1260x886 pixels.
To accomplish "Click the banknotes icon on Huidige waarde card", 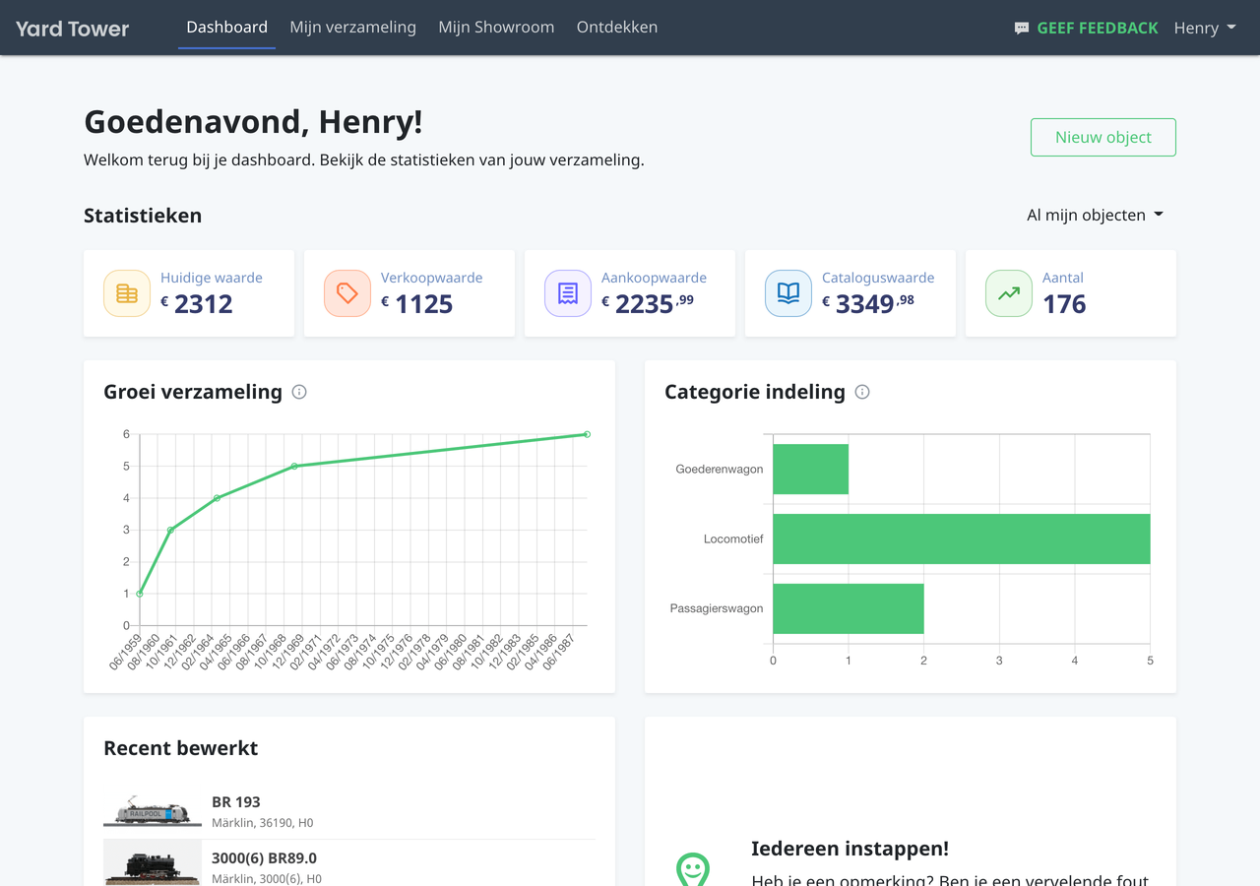I will (126, 292).
